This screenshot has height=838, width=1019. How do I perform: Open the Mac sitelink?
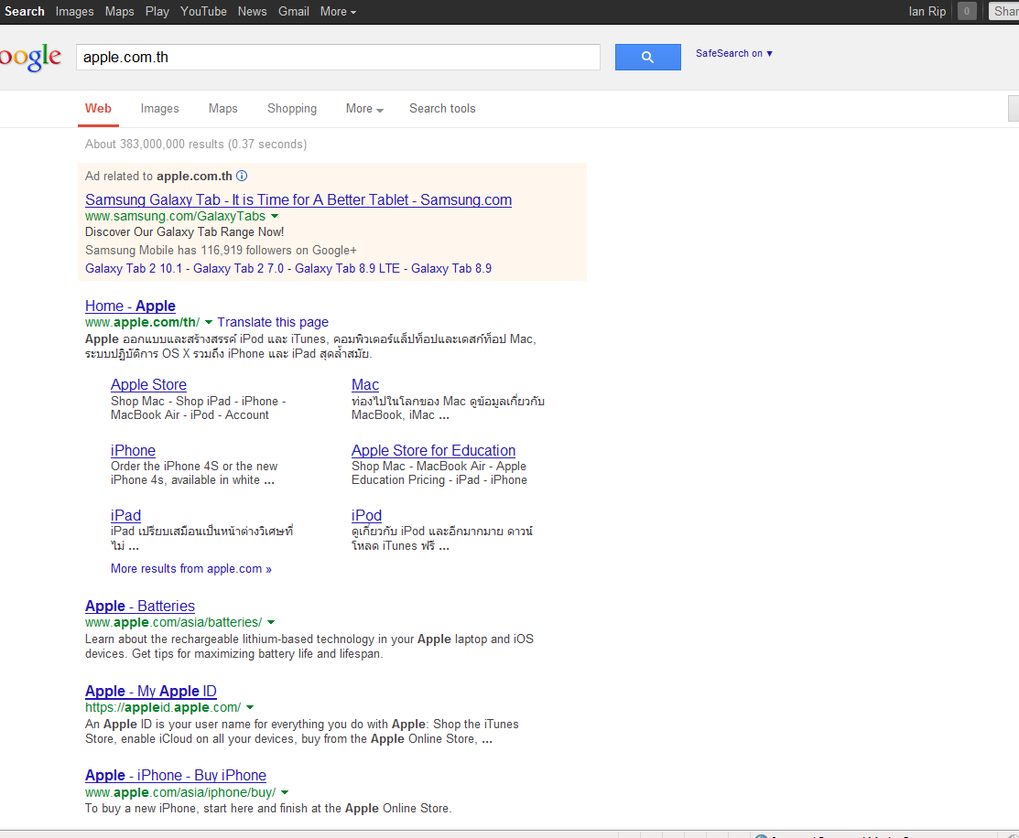pyautogui.click(x=365, y=384)
